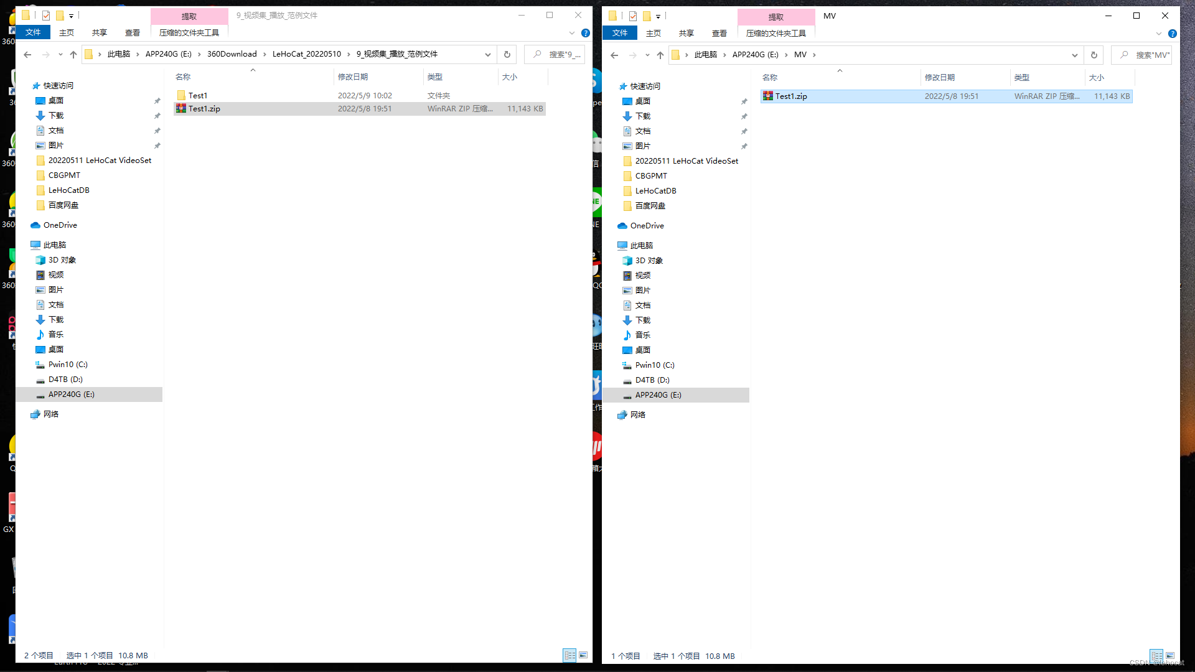Click OneDrive cloud icon in left sidebar

point(35,225)
